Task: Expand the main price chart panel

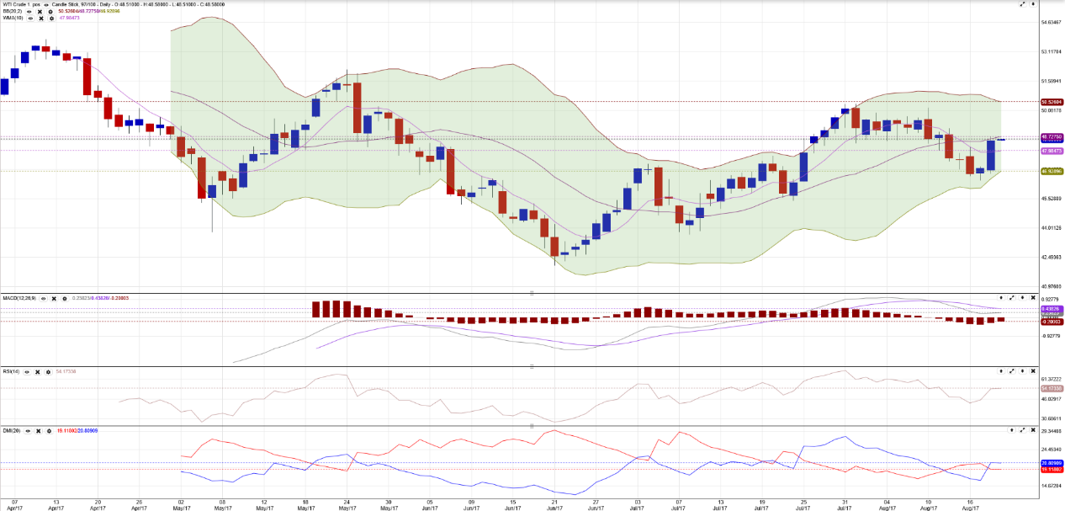Action: 1022,4
